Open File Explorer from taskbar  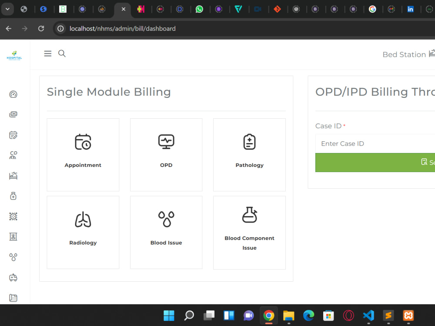pyautogui.click(x=288, y=316)
